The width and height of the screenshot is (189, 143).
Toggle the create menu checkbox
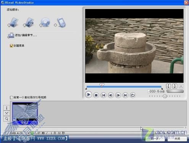[x=11, y=46]
